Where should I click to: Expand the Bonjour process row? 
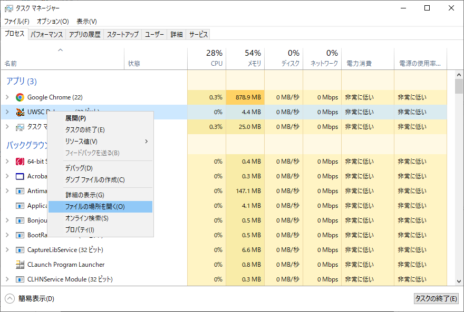coord(7,220)
